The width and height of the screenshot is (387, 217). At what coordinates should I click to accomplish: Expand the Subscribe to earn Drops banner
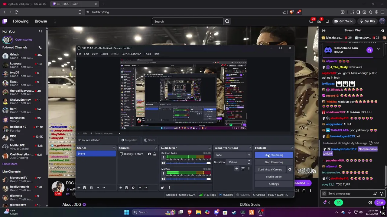tap(378, 49)
